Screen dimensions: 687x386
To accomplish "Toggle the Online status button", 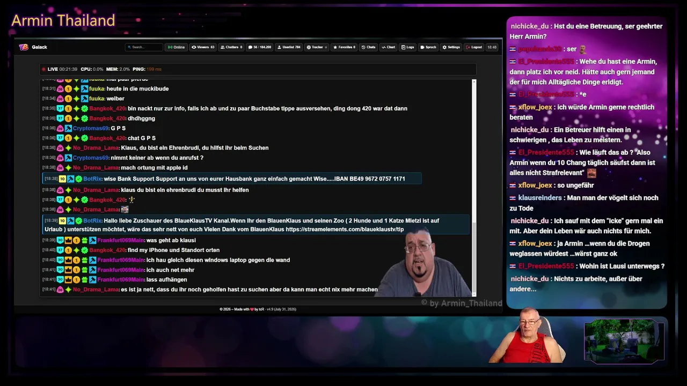I will click(x=176, y=47).
